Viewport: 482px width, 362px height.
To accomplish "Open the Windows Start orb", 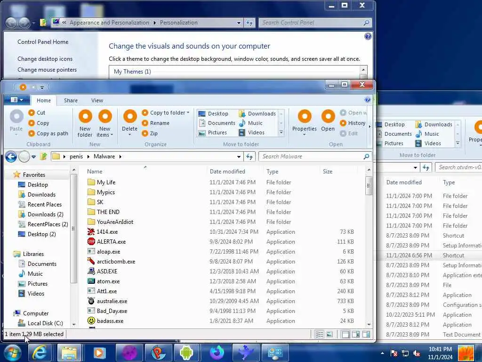I will pyautogui.click(x=12, y=353).
